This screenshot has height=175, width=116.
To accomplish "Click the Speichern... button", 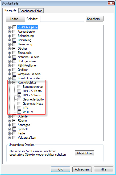I will coord(95,19).
